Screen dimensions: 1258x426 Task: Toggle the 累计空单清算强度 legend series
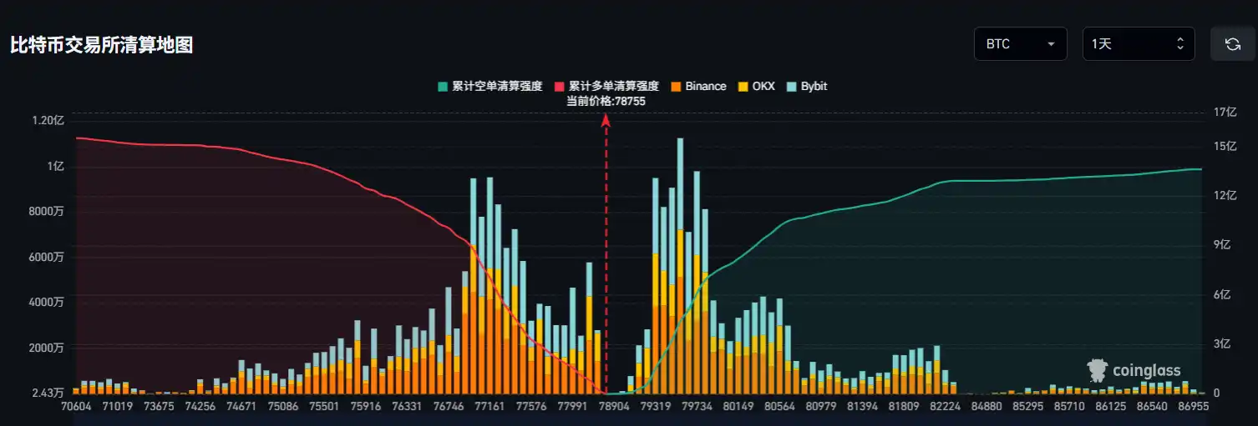[x=490, y=86]
